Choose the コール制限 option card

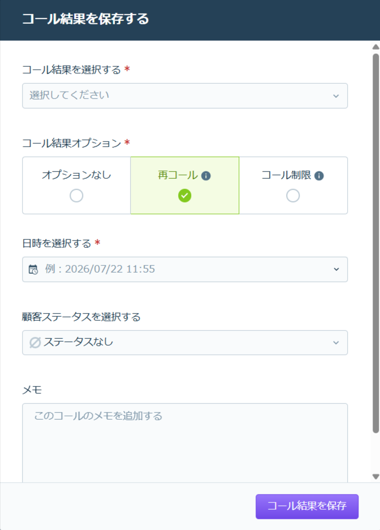[293, 185]
